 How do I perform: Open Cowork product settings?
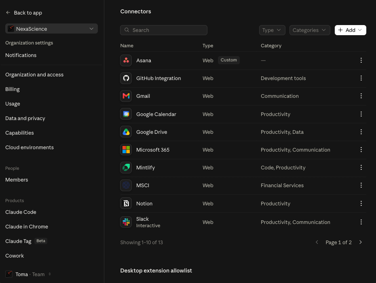[x=15, y=256]
